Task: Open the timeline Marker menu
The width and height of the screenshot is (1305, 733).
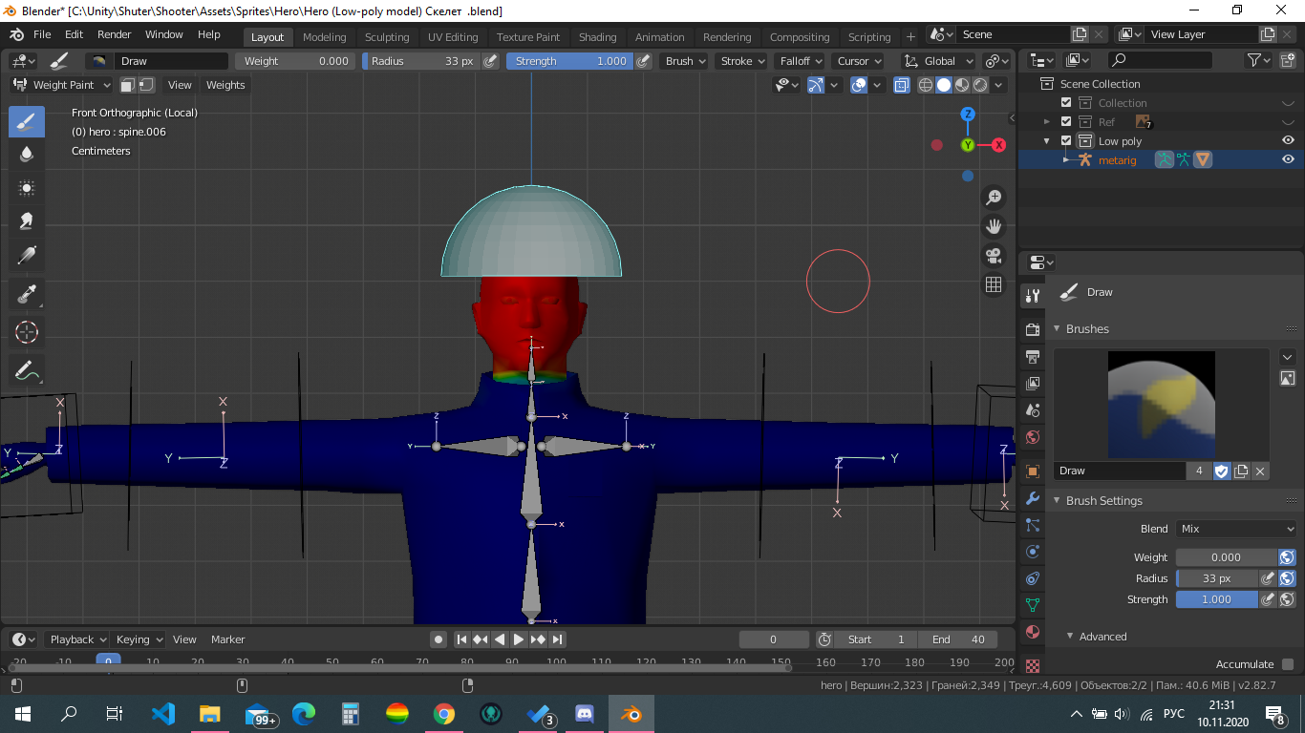Action: point(227,639)
